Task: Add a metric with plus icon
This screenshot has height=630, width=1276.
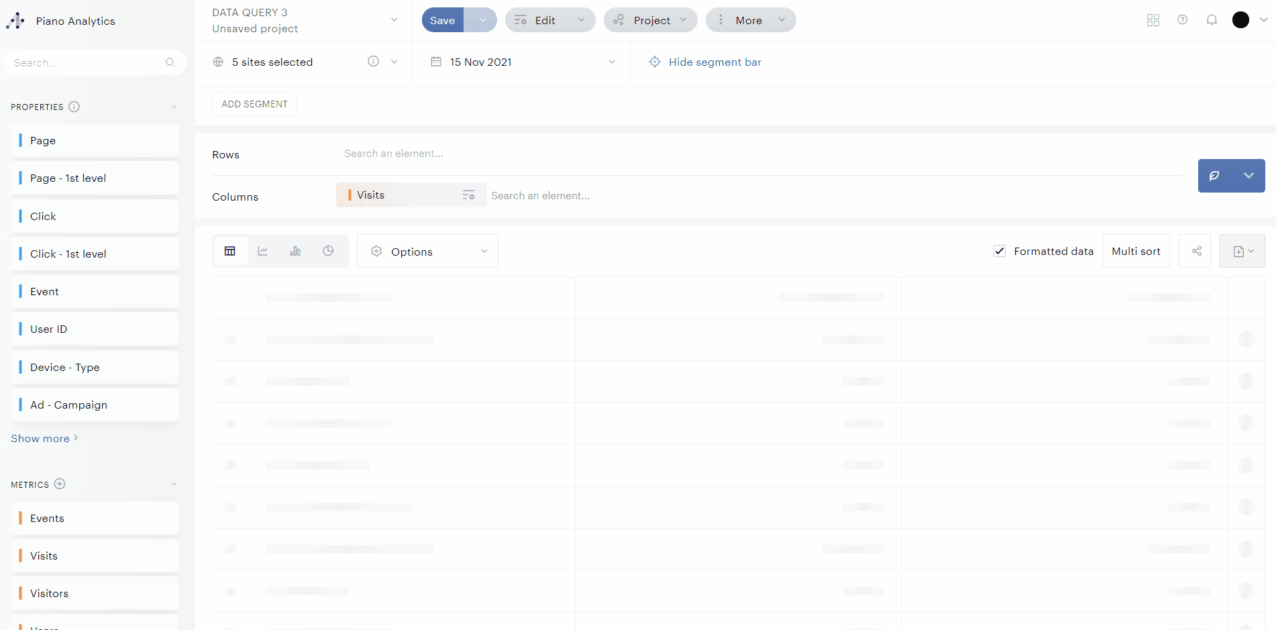Action: [60, 484]
